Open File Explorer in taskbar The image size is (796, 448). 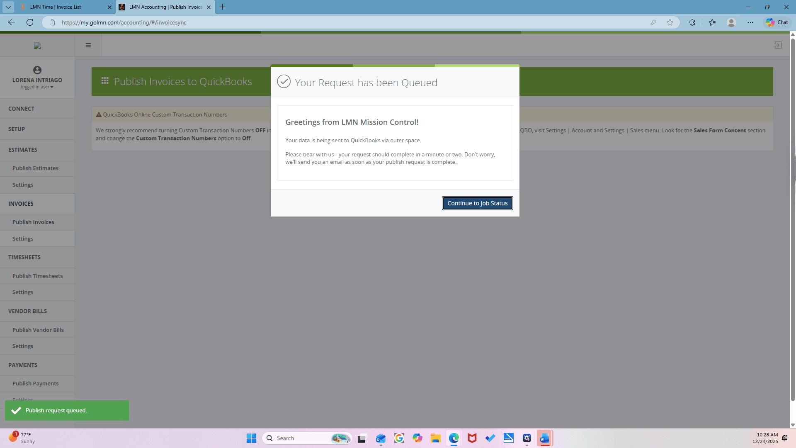435,438
